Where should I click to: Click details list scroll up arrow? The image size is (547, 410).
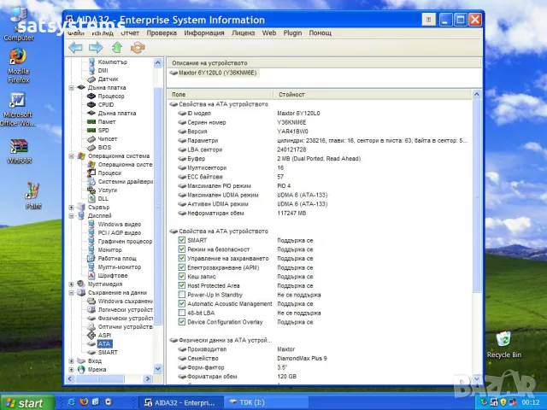coord(477,94)
